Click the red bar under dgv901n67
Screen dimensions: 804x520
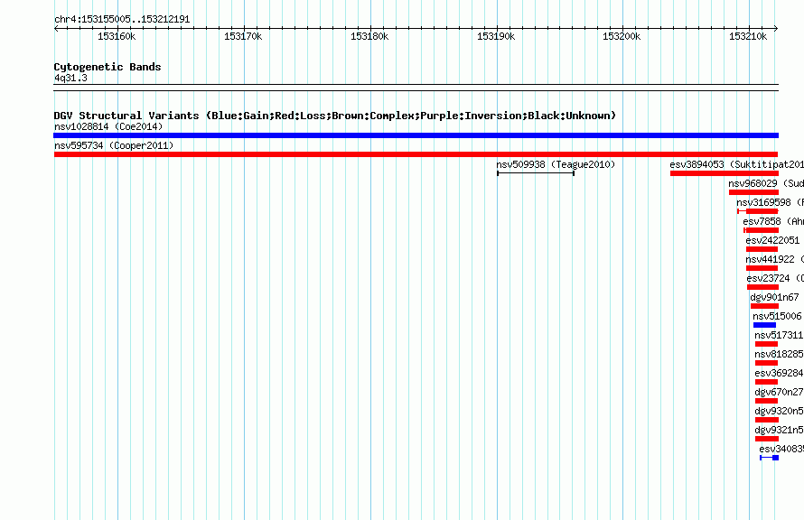764,306
